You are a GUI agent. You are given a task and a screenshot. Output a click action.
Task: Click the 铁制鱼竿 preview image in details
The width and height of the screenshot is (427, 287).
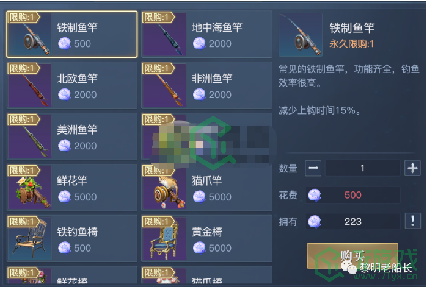pos(301,35)
